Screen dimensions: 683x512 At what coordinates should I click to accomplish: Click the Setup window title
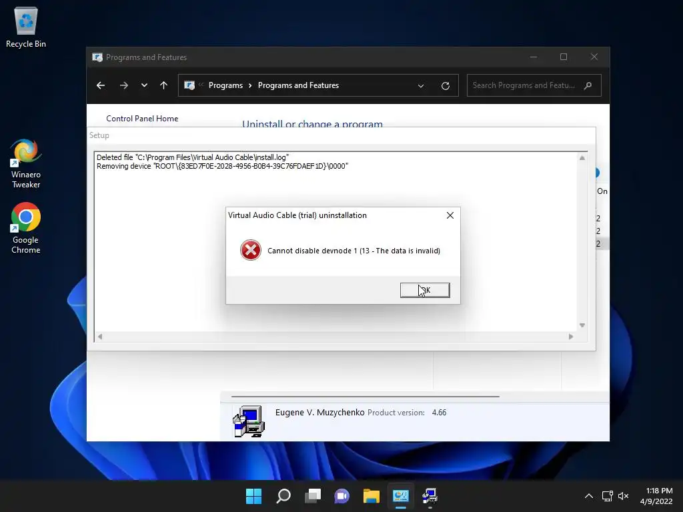pyautogui.click(x=99, y=135)
